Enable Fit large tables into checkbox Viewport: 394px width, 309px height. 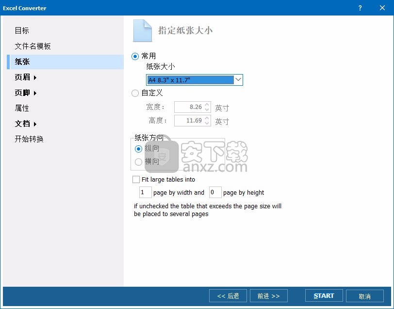click(136, 180)
